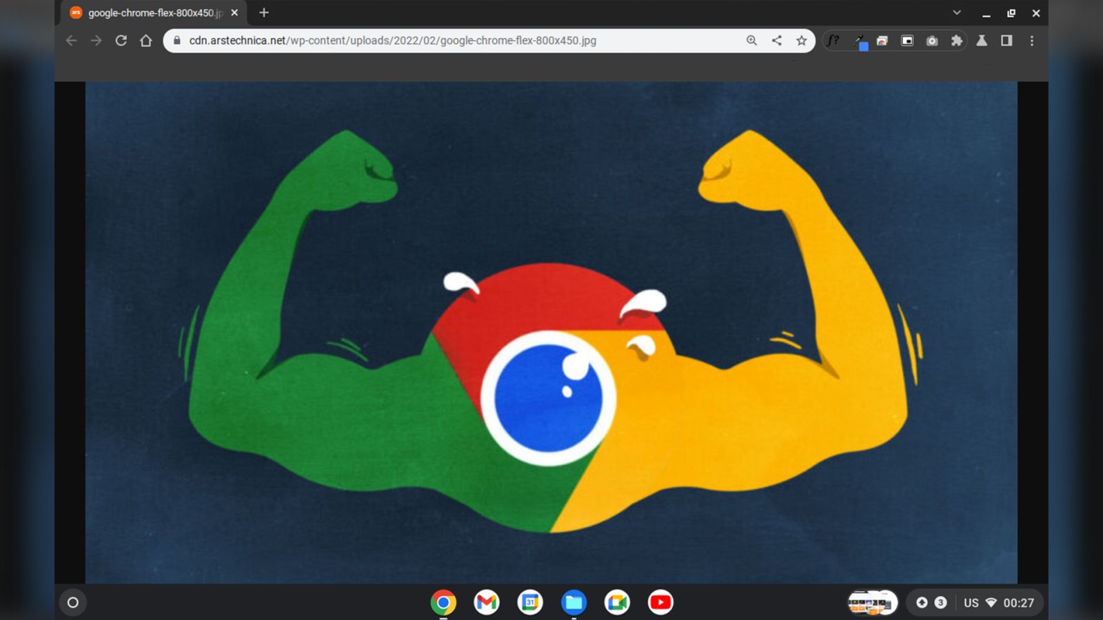The width and height of the screenshot is (1103, 620).
Task: Toggle the picture-in-picture extension
Action: (907, 41)
